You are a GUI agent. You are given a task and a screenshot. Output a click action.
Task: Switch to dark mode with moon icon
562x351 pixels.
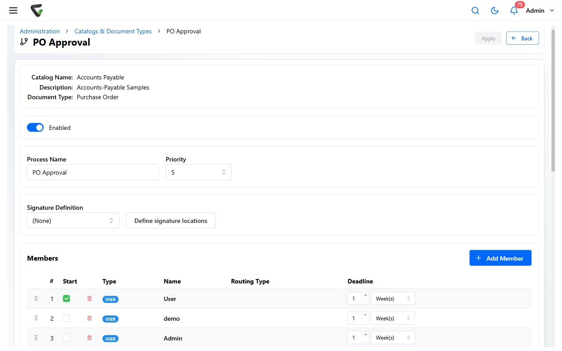point(494,11)
